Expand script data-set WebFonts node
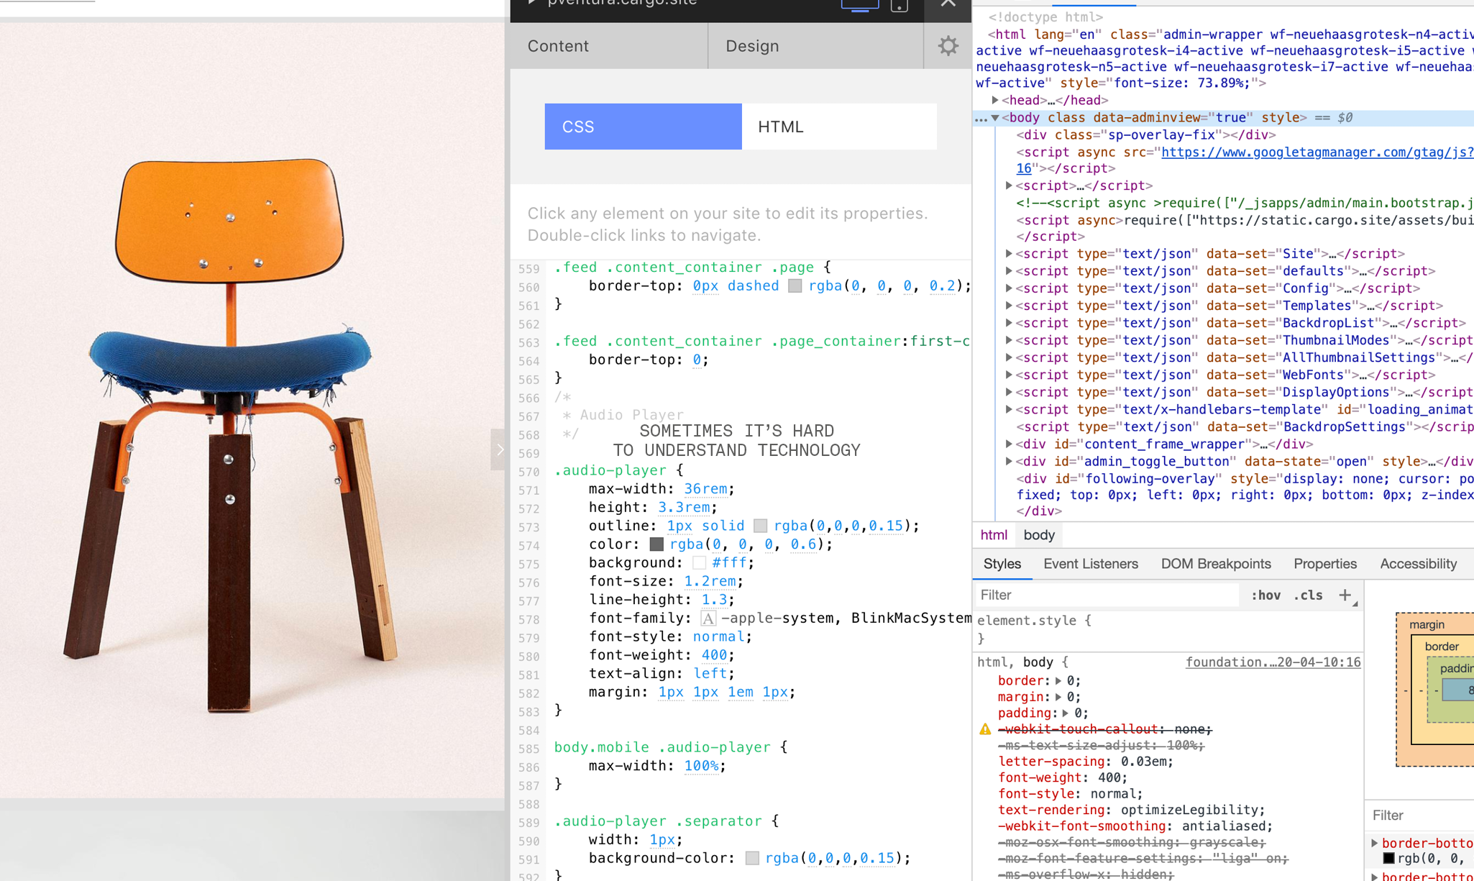 coord(1010,375)
